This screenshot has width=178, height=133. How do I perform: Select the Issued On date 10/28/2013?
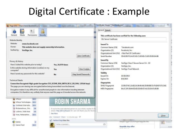click(x=125, y=76)
